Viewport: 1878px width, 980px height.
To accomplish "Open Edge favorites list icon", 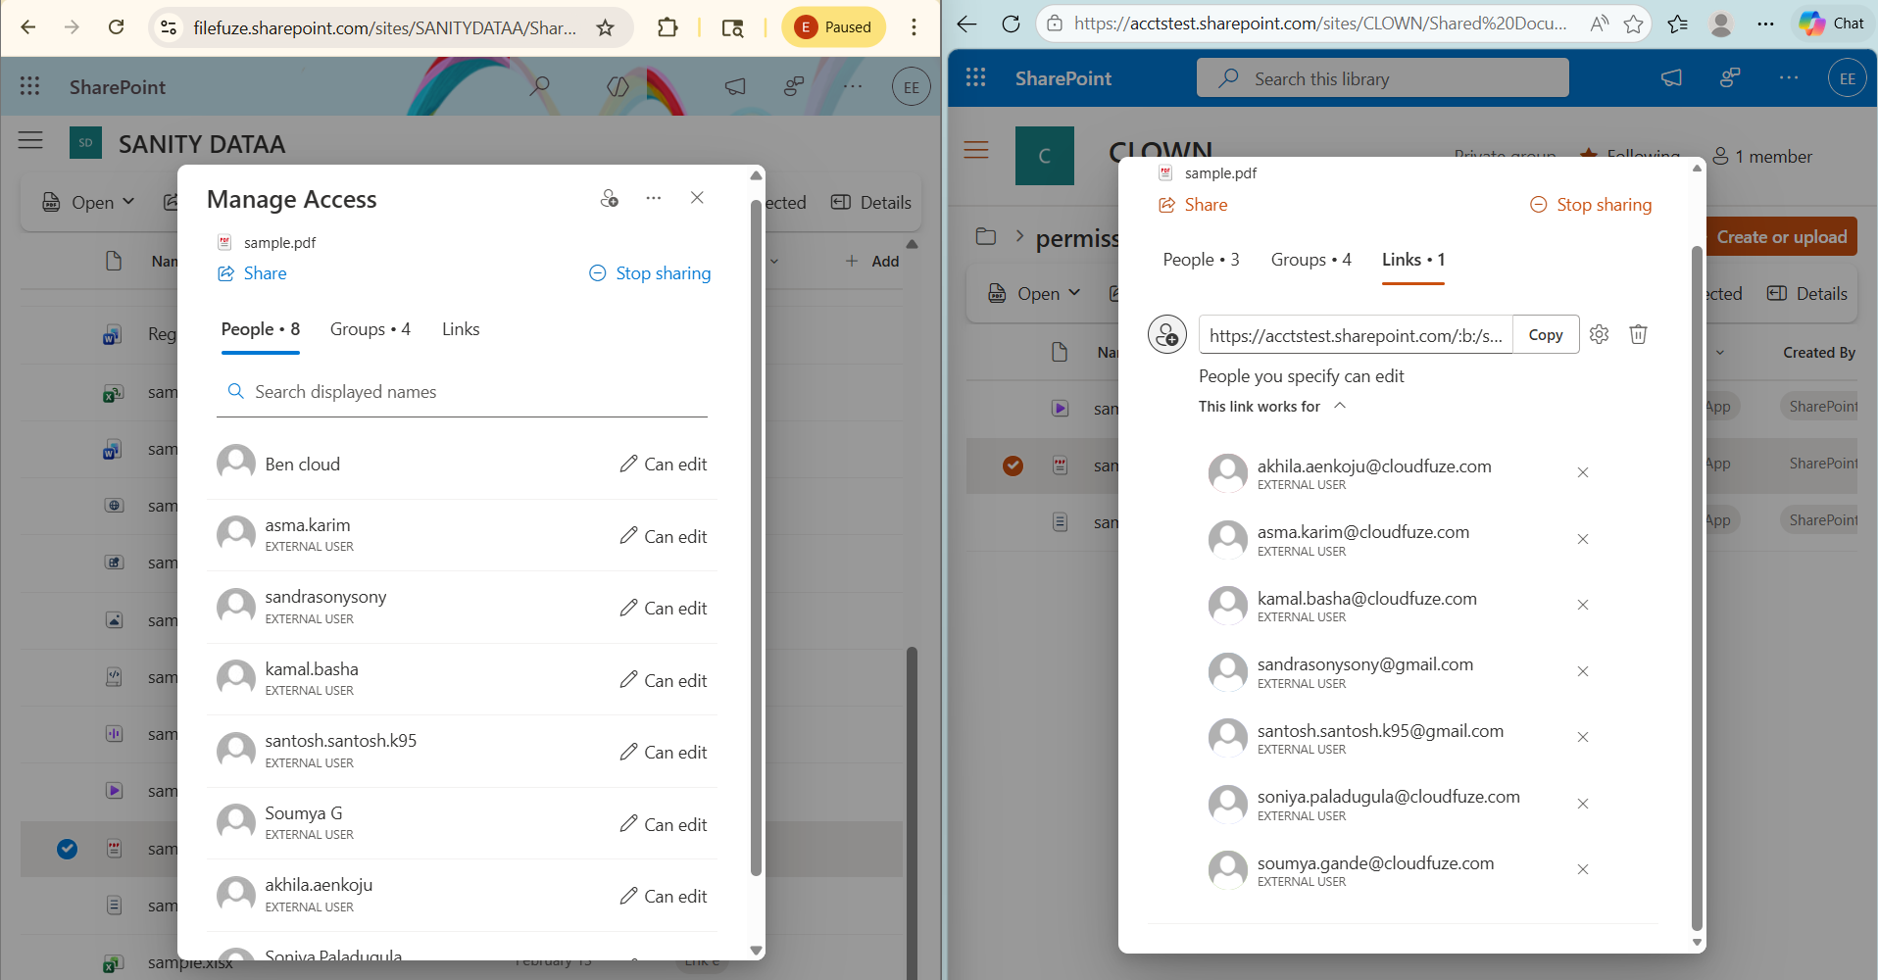I will [1677, 24].
